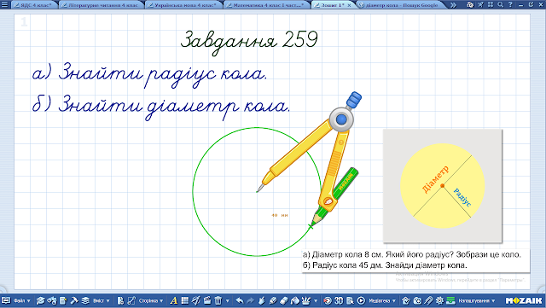546x308 pixels.
Task: Switch to the ЯДС 4 клас tab
Action: coord(32,5)
